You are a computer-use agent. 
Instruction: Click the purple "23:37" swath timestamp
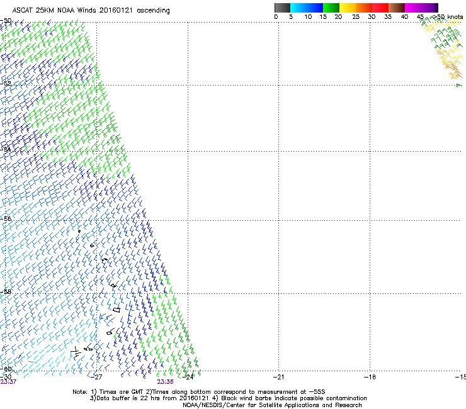tap(8, 382)
